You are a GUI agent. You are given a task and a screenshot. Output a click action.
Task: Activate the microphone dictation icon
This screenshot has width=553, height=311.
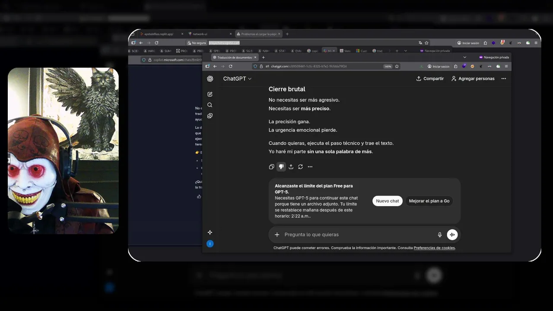tap(440, 235)
